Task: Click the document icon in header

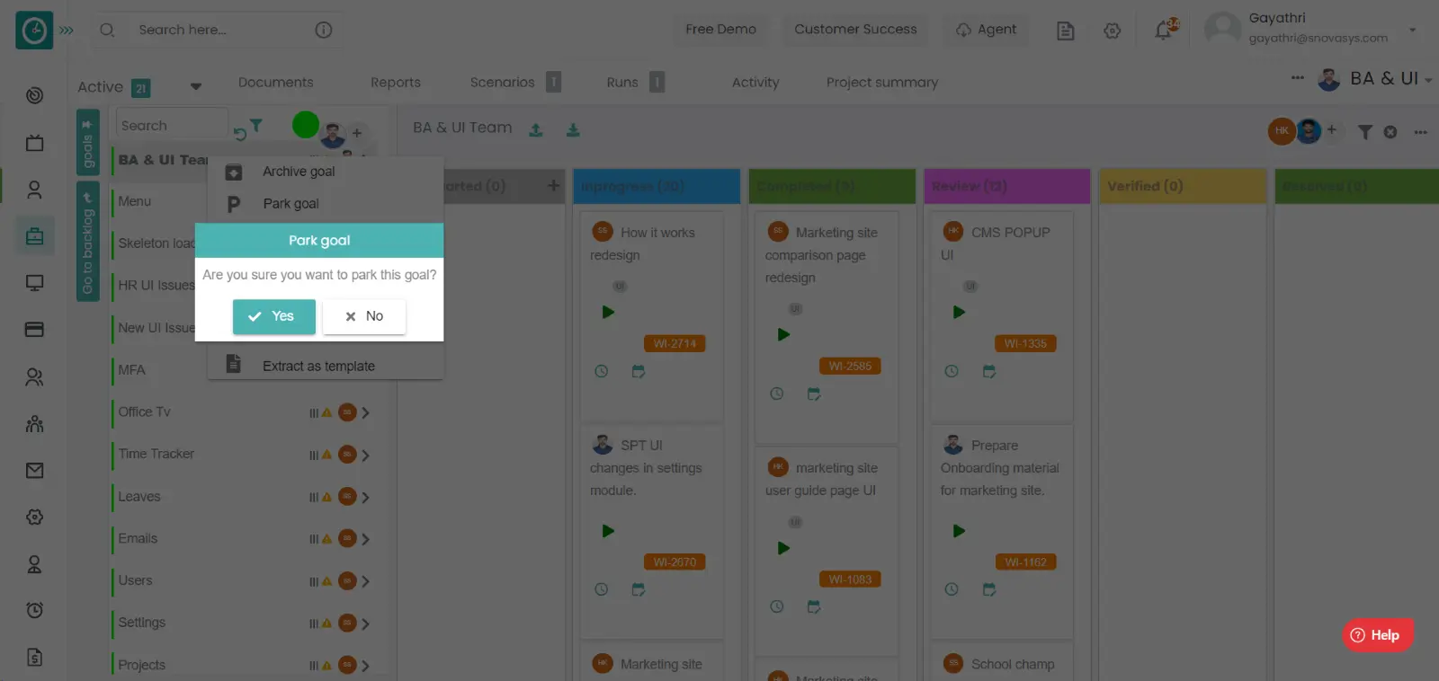Action: coord(1066,31)
